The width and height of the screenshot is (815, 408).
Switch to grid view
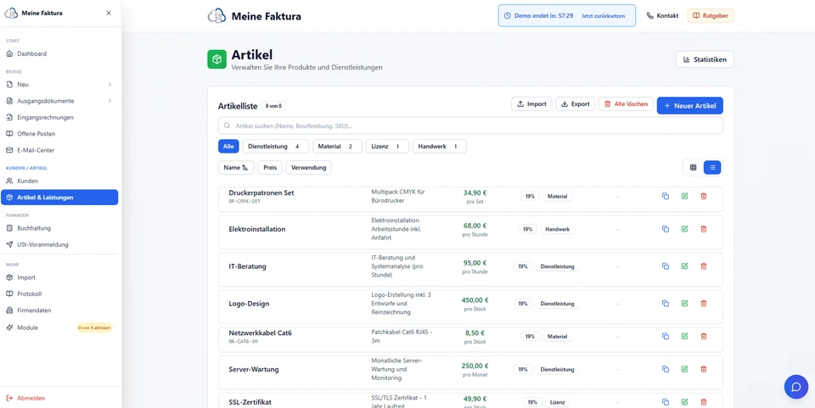(x=693, y=167)
